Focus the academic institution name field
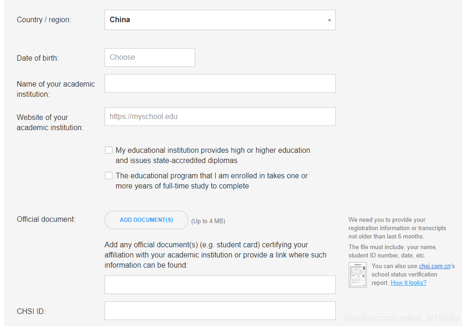 220,83
